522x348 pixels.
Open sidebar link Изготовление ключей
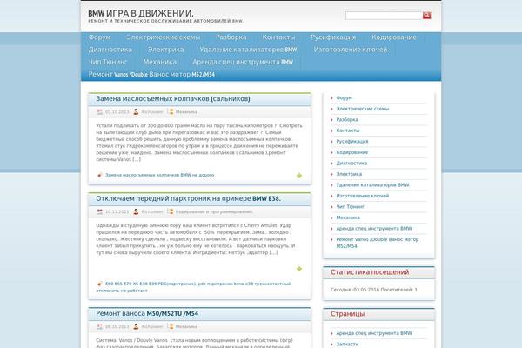(x=363, y=196)
